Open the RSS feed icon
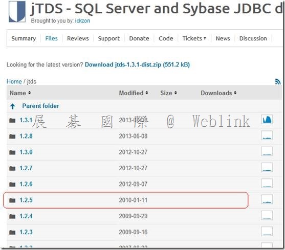The height and width of the screenshot is (250, 285). [278, 82]
